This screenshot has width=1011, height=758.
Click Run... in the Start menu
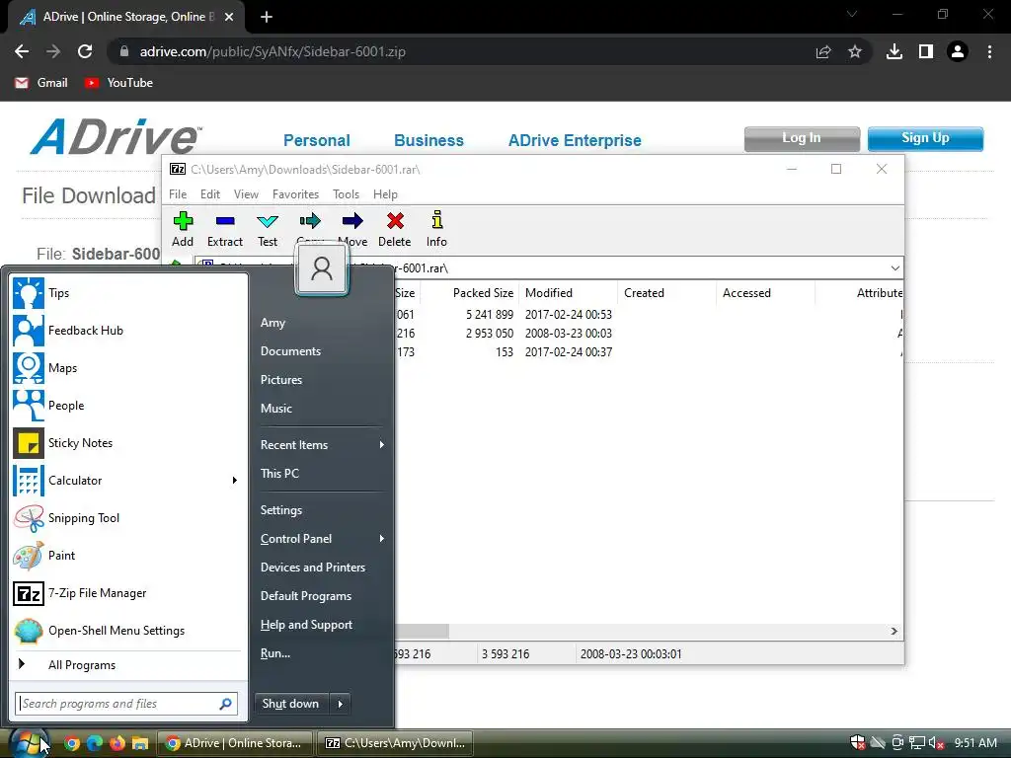coord(275,653)
